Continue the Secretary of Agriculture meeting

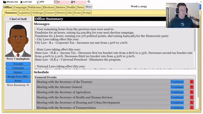click(177, 92)
